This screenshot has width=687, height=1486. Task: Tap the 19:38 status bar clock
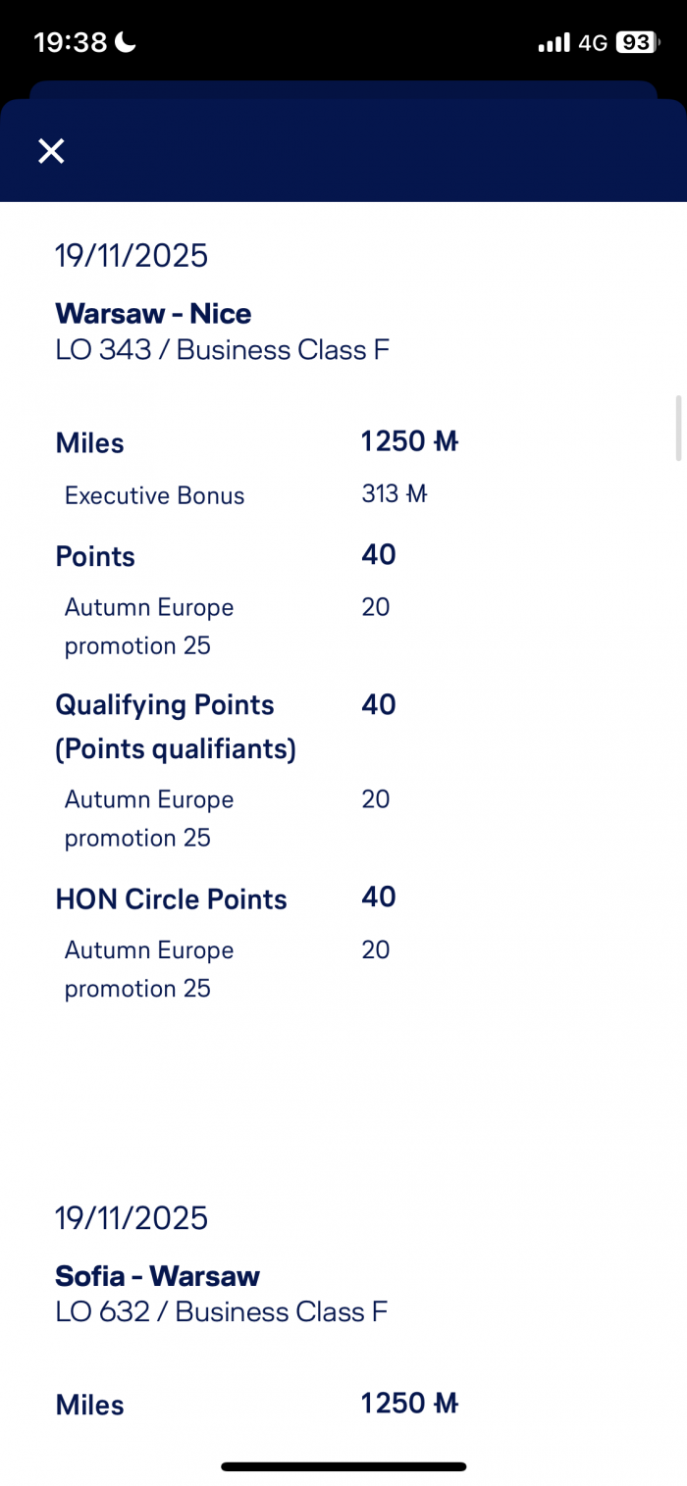pyautogui.click(x=71, y=42)
